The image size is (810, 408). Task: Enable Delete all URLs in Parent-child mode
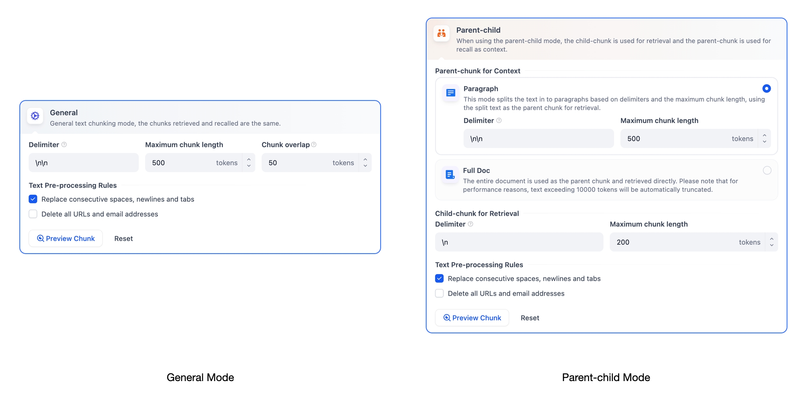pyautogui.click(x=439, y=293)
